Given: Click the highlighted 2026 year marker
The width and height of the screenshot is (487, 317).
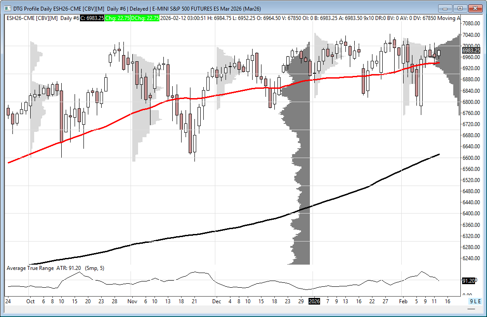Looking at the screenshot, I should [314, 301].
